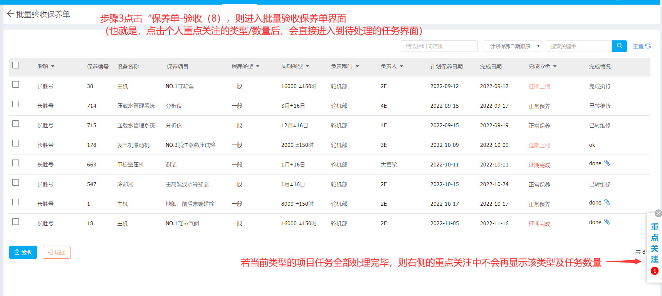Open the 船舶 column filter dropdown
The height and width of the screenshot is (296, 662).
pyautogui.click(x=53, y=67)
